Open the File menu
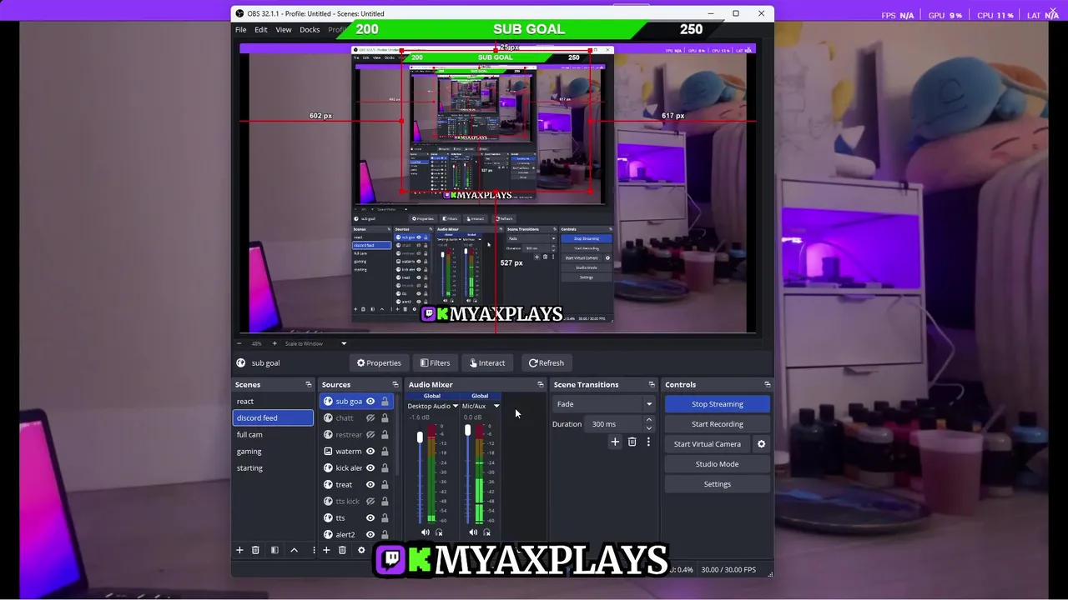The height and width of the screenshot is (600, 1068). pos(240,30)
